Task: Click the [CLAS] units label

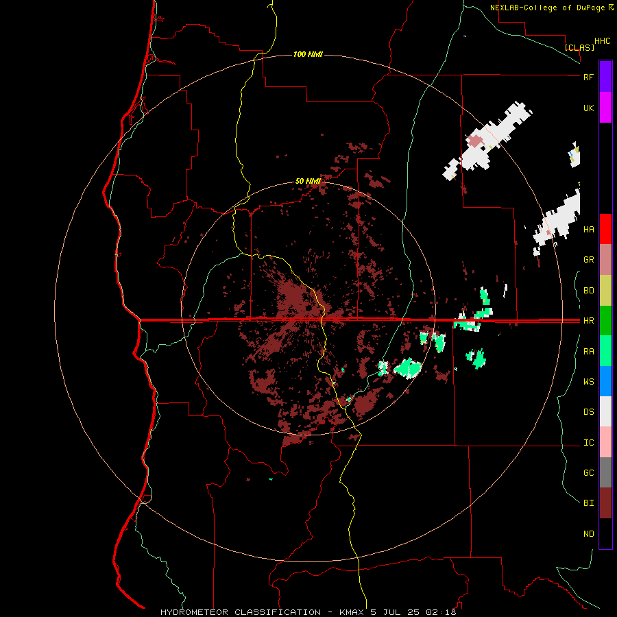Action: [579, 47]
